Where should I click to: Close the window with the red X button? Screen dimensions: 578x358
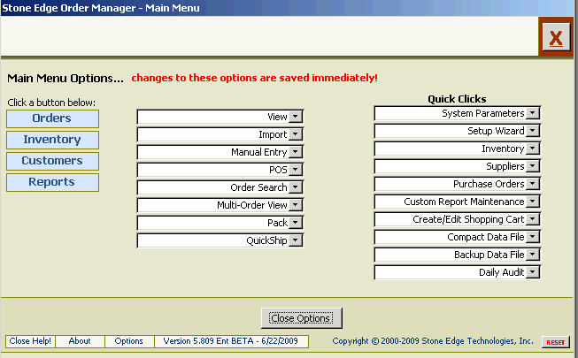click(x=556, y=37)
